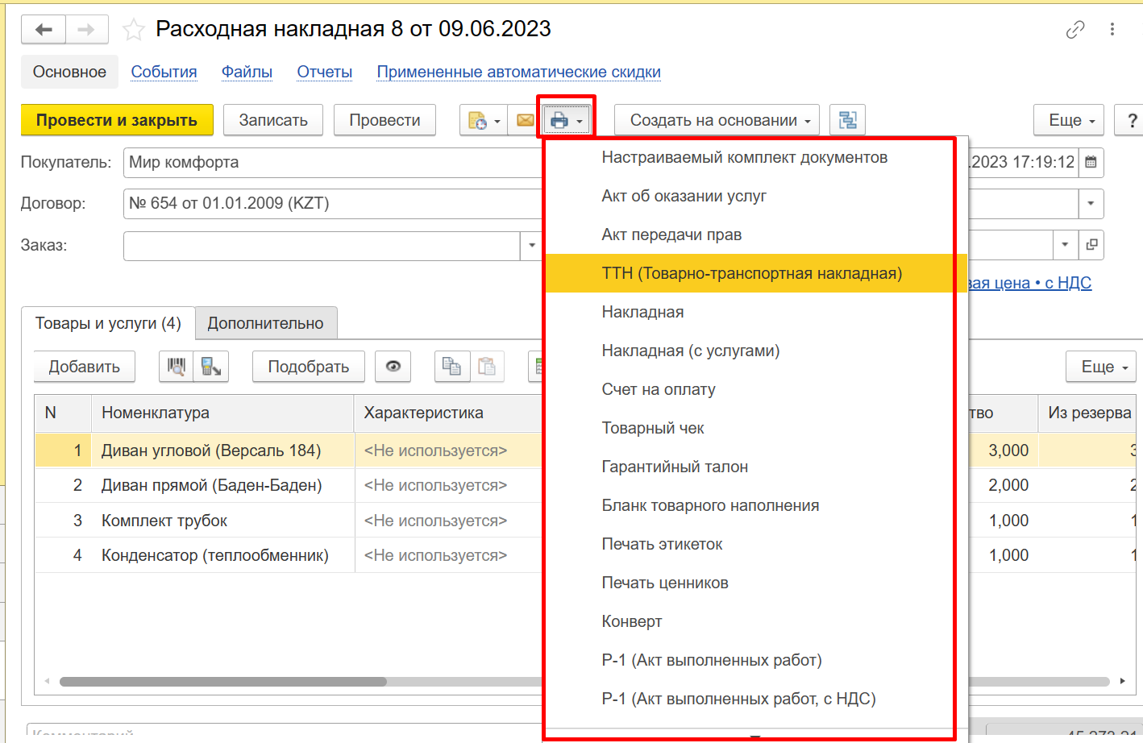Click the envelope email icon
The image size is (1143, 743).
point(525,120)
